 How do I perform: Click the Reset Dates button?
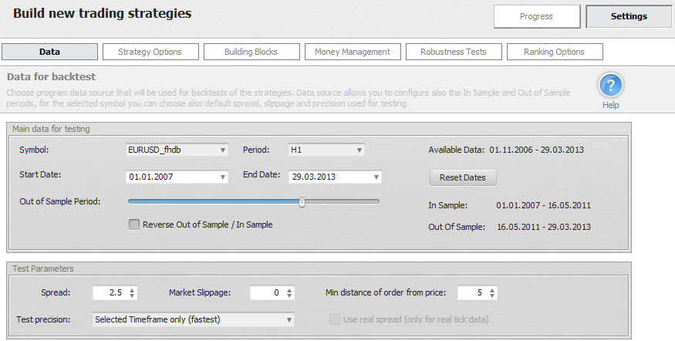[463, 177]
